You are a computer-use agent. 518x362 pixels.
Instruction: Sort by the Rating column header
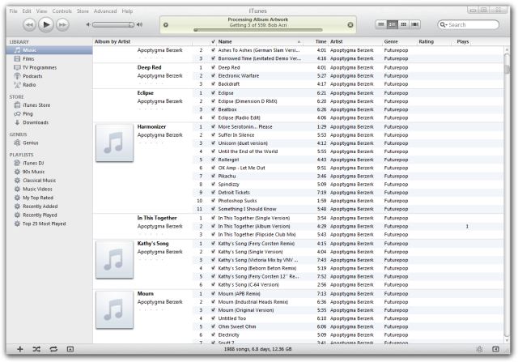[434, 41]
